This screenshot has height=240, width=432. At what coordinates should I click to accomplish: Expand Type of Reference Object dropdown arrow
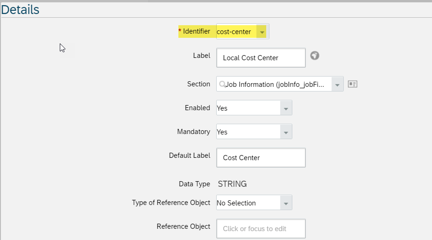(x=286, y=203)
